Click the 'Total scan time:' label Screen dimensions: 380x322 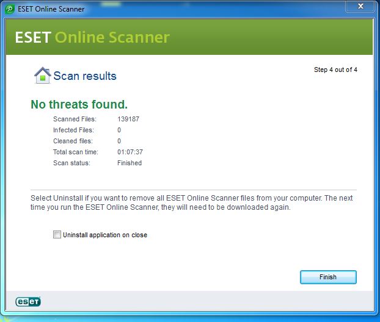(x=76, y=152)
